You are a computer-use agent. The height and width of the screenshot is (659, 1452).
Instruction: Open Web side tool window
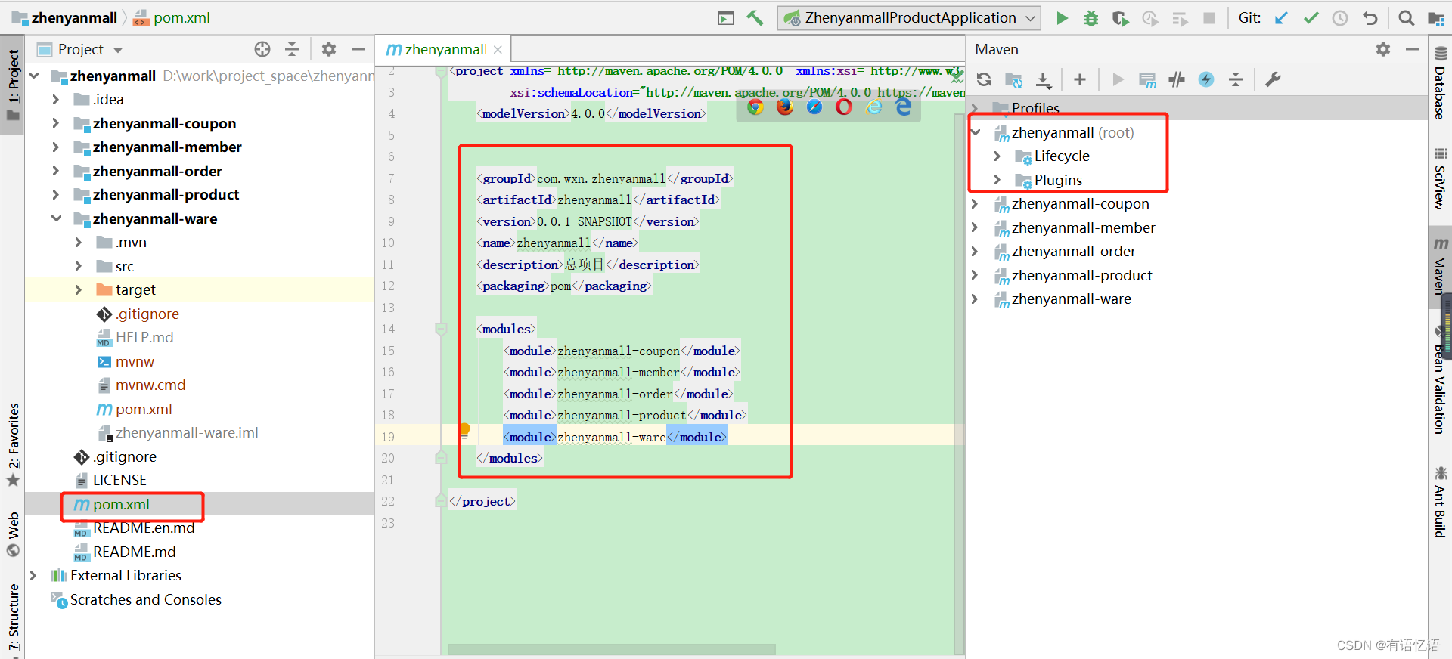13,534
